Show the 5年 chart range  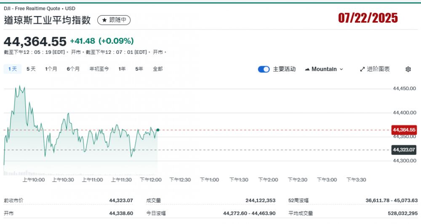coord(139,69)
